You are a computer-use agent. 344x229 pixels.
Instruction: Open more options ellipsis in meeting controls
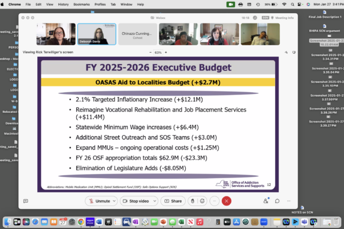[214, 201]
